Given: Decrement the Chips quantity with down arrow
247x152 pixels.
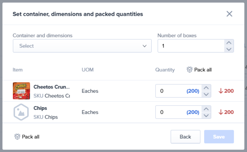Looking at the screenshot, I should coord(206,116).
